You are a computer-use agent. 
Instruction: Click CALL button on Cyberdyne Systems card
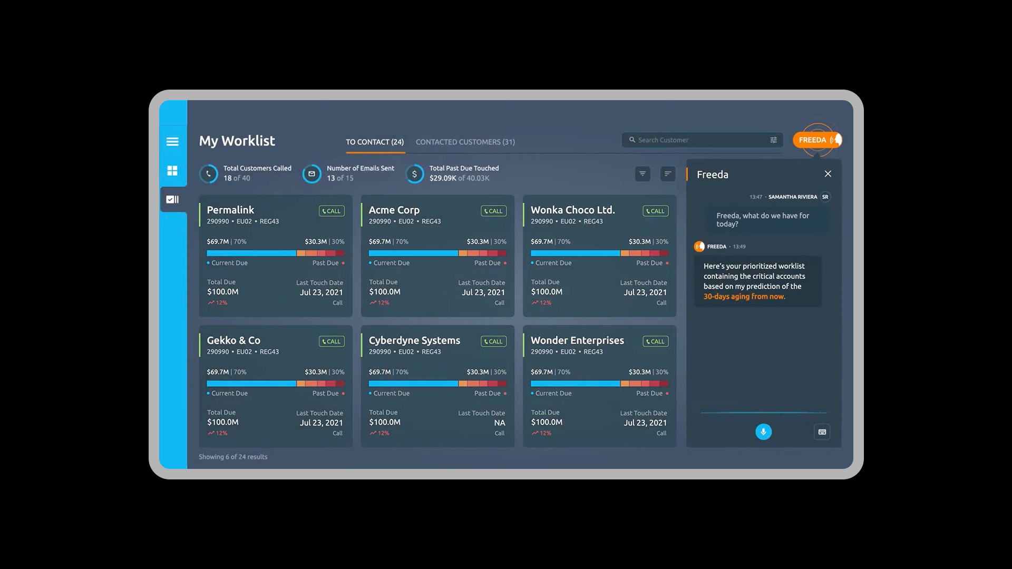pos(493,341)
